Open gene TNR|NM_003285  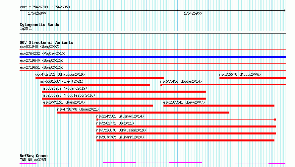point(33,160)
